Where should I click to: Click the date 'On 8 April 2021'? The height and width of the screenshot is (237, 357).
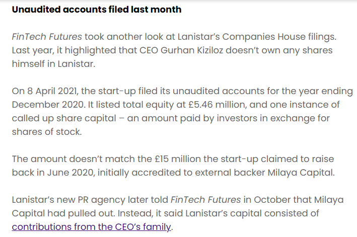45,91
